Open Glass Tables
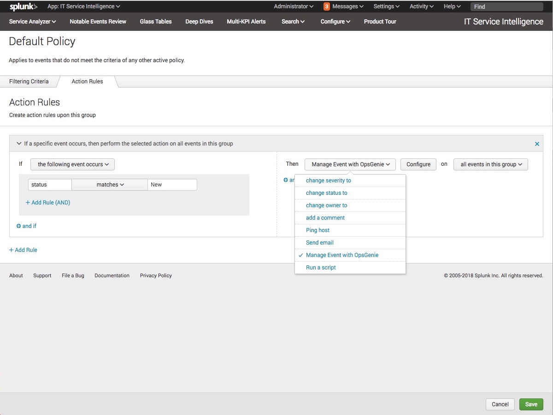 pos(156,22)
